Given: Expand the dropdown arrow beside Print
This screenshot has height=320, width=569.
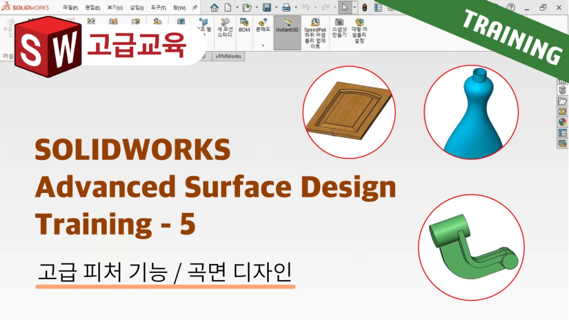Looking at the screenshot, I should point(296,7).
